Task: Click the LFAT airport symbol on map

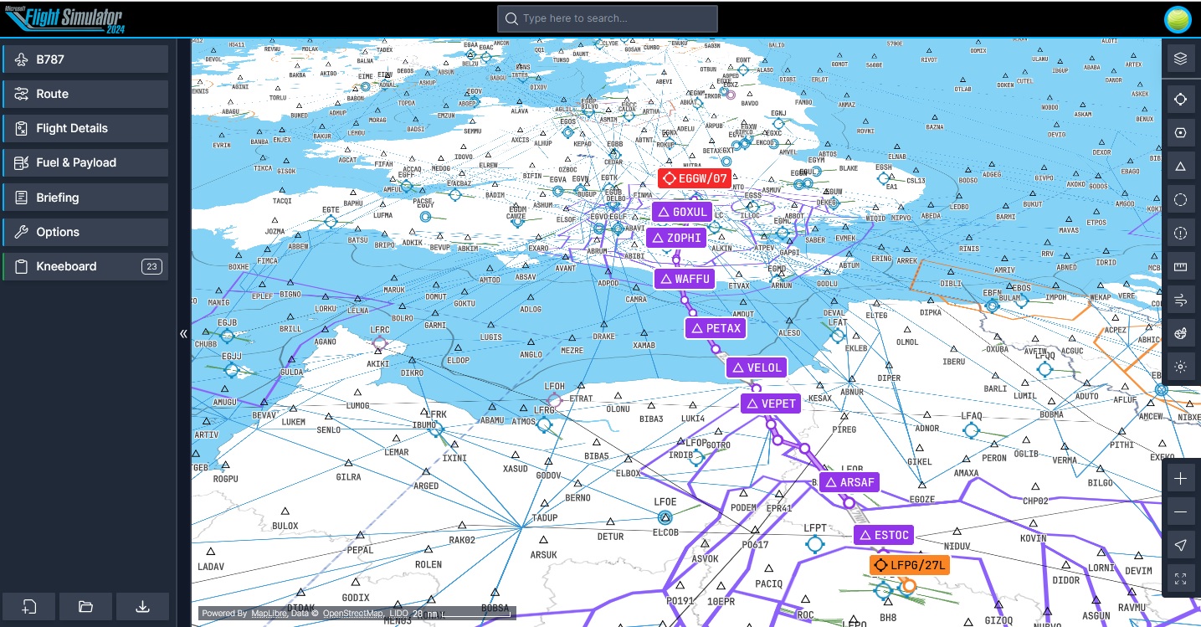Action: (838, 335)
